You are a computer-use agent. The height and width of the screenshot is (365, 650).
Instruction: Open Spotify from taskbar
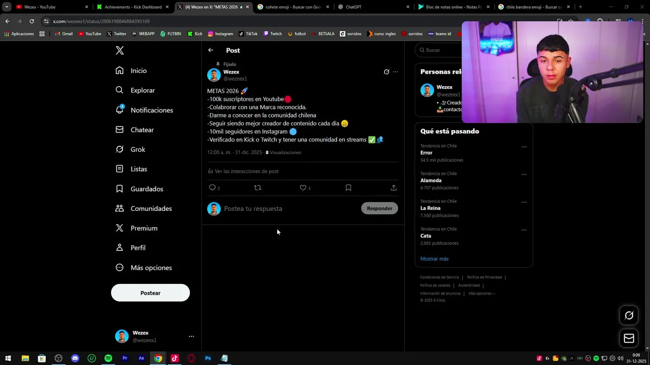[x=108, y=358]
